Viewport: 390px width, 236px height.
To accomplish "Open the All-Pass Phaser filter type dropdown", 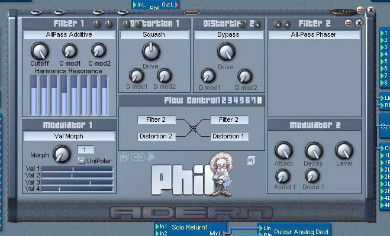I will tap(314, 34).
